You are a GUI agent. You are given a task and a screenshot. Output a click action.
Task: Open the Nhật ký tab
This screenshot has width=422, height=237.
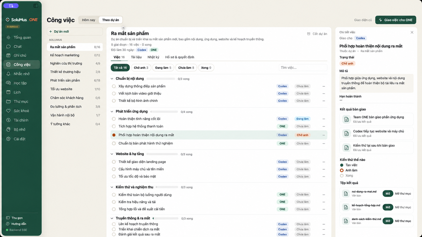153,57
